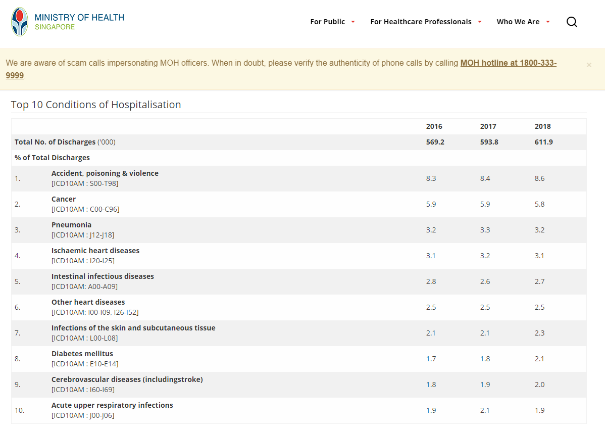Click the Other heart diseases row title

88,302
